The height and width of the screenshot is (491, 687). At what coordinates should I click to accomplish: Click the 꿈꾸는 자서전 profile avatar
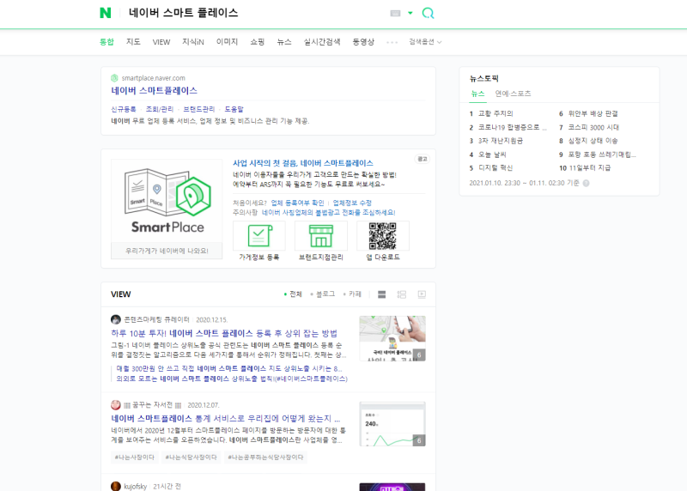[x=116, y=404]
